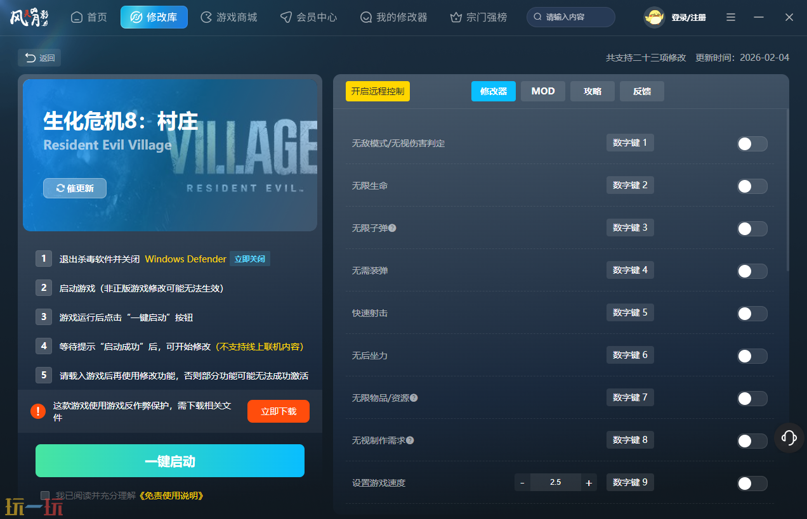
Task: Click the 返回 back button
Action: point(39,58)
